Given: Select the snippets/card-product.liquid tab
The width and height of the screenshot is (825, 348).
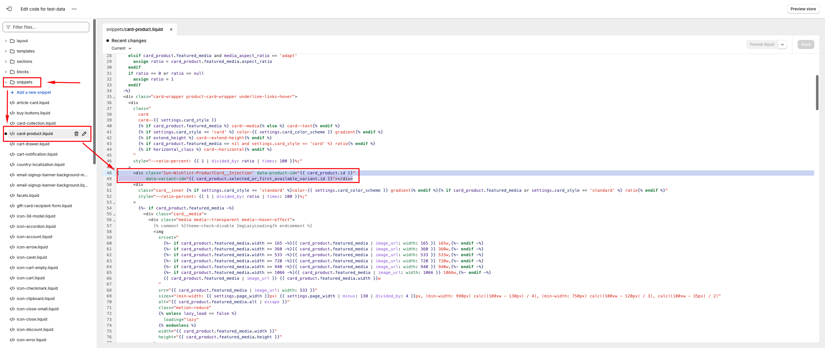Looking at the screenshot, I should (x=134, y=29).
